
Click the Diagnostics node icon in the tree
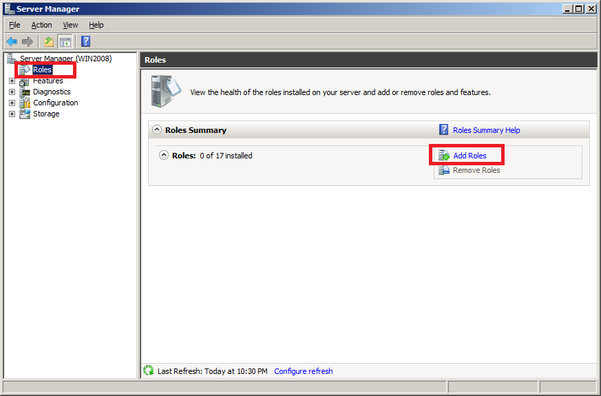[25, 92]
